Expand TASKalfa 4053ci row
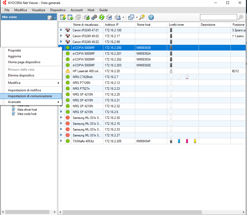Viewport: 247px width, 215px height. pyautogui.click(x=61, y=141)
